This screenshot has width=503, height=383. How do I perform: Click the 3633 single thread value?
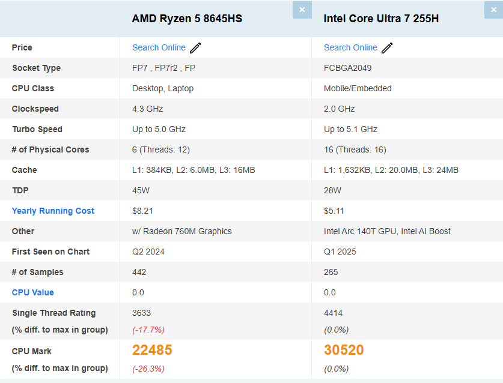[x=141, y=313]
